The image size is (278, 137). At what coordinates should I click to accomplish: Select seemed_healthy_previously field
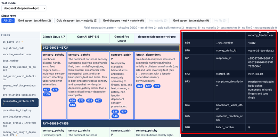[x=20, y=87]
